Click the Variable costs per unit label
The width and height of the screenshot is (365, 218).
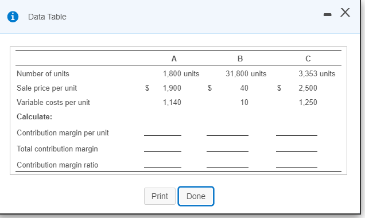pyautogui.click(x=53, y=102)
